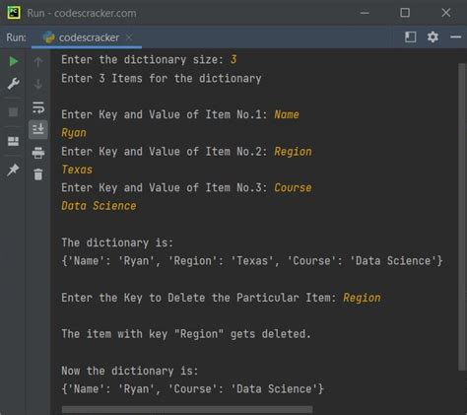Rerun the codescracker script with green arrow

(x=13, y=61)
